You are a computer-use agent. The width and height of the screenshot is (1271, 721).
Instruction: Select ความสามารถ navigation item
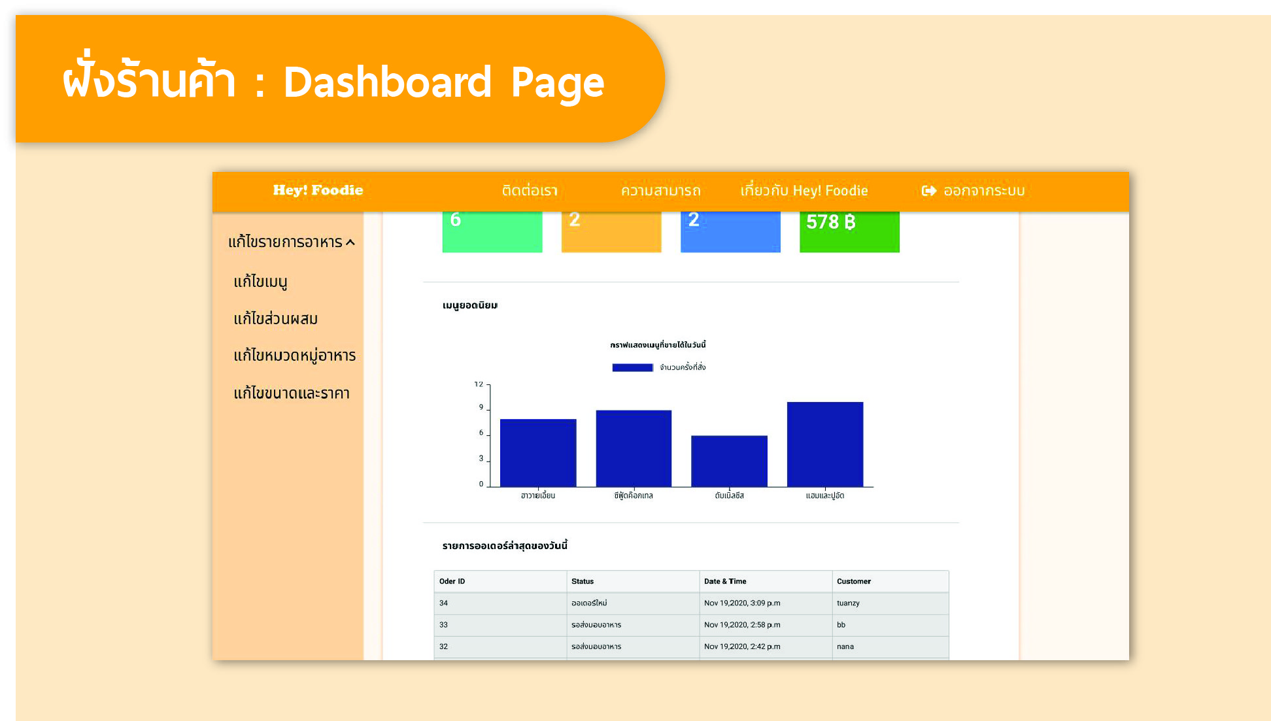tap(660, 191)
